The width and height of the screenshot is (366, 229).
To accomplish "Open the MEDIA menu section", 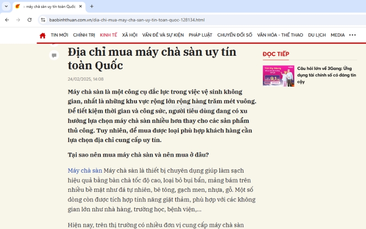I will 338,35.
